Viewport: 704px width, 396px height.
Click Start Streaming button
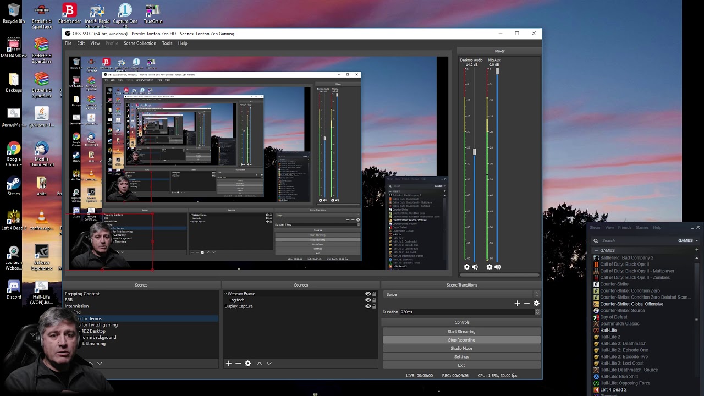tap(461, 332)
